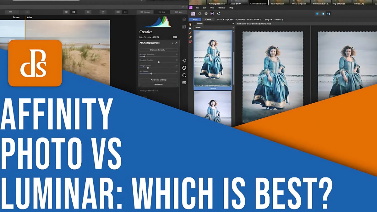Click the zoom in plus button
The height and width of the screenshot is (212, 377).
tap(27, 12)
